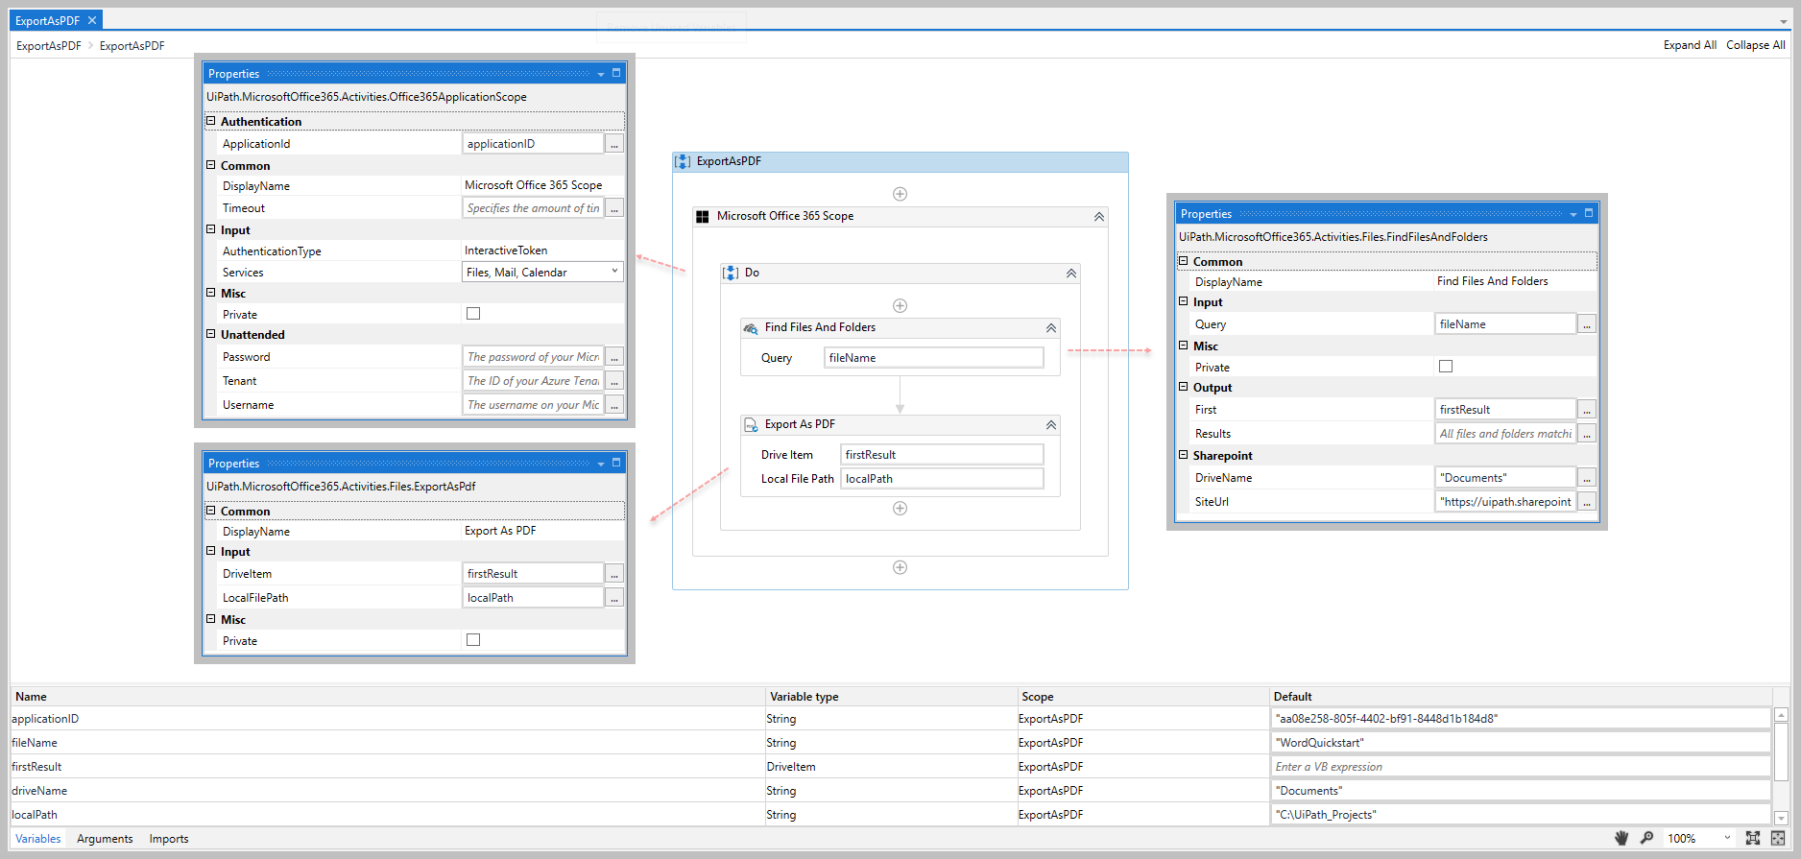Click scroll up arrow in variables panel
This screenshot has height=859, width=1801.
point(1782,715)
